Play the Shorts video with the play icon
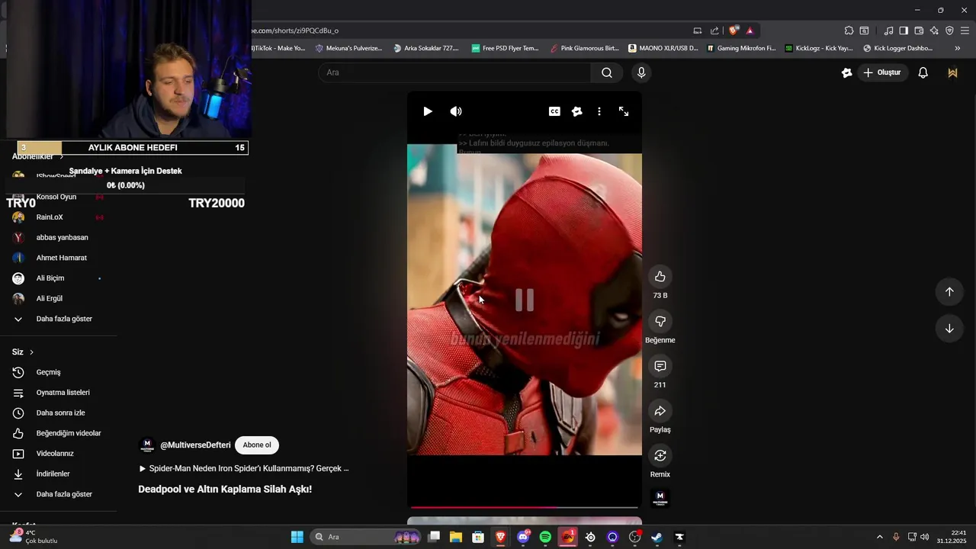This screenshot has width=976, height=549. click(428, 111)
